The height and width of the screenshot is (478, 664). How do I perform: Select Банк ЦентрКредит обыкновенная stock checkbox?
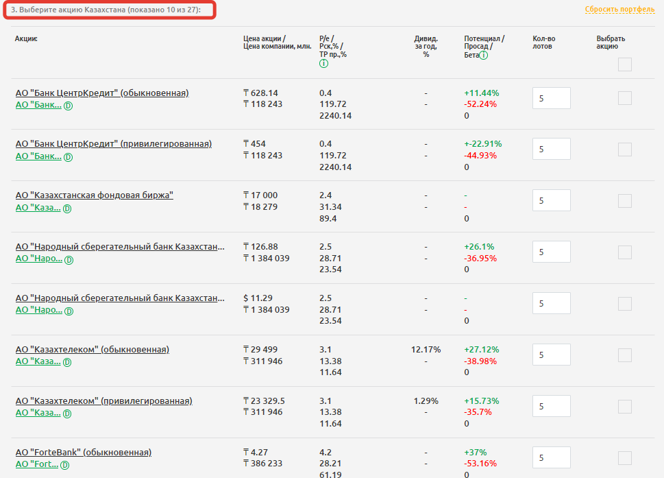coord(624,98)
